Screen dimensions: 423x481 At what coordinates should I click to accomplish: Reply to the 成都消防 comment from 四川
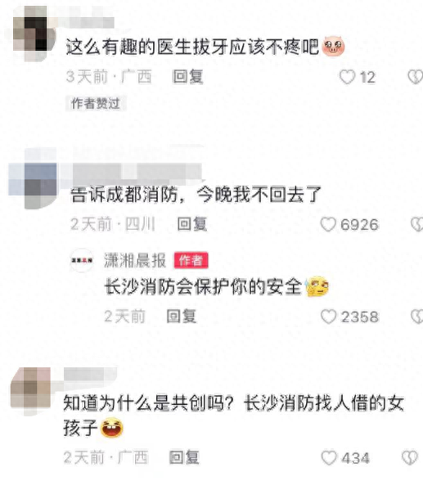[192, 224]
